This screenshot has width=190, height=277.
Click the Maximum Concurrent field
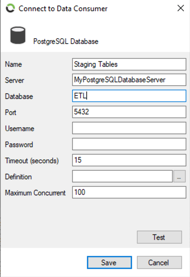[129, 192]
